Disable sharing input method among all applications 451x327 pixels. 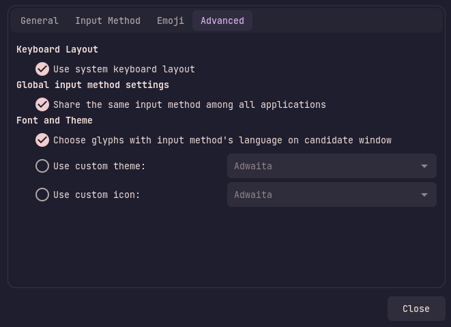42,104
